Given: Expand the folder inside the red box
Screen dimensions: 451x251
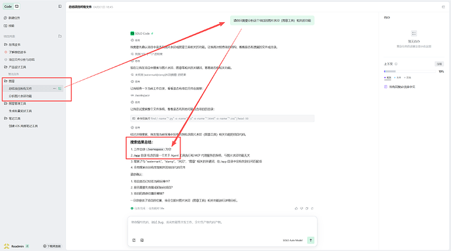Looking at the screenshot, I should (9, 81).
